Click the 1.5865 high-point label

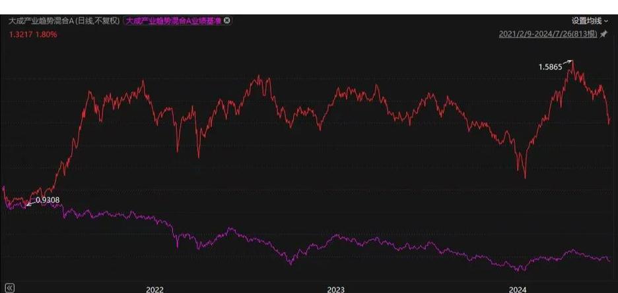(x=549, y=67)
